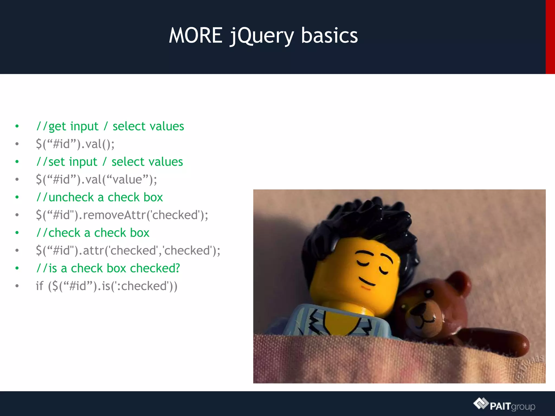Select the //check a check box comment
This screenshot has height=416, width=555.
tap(93, 233)
